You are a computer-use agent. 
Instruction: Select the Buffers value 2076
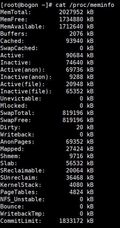[76, 34]
